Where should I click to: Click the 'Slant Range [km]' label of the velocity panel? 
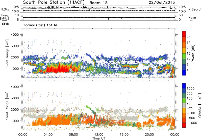point(7,105)
